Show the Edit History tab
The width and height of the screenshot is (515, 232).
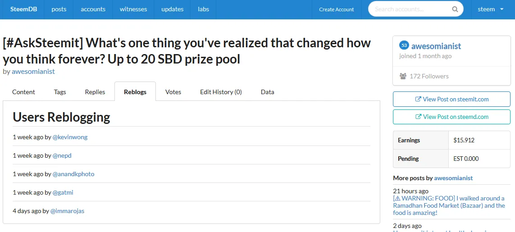[221, 92]
